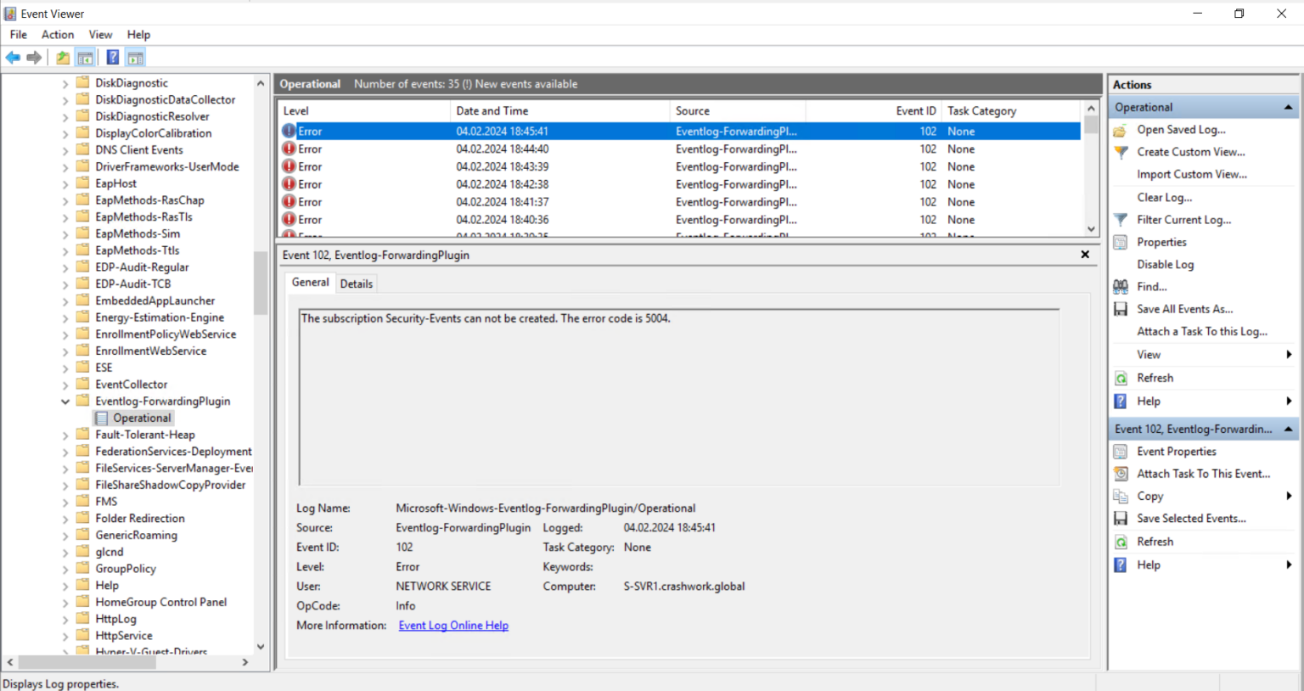Click the Find binoculars icon
Screen dimensions: 1304x691
click(1122, 286)
